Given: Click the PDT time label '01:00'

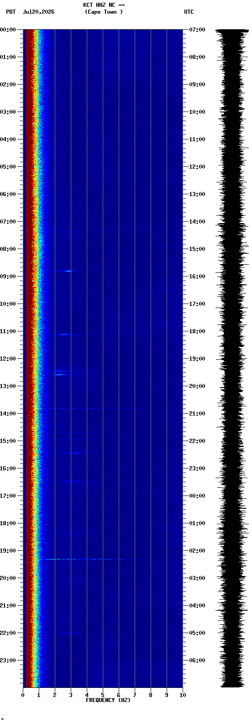Looking at the screenshot, I should point(8,57).
